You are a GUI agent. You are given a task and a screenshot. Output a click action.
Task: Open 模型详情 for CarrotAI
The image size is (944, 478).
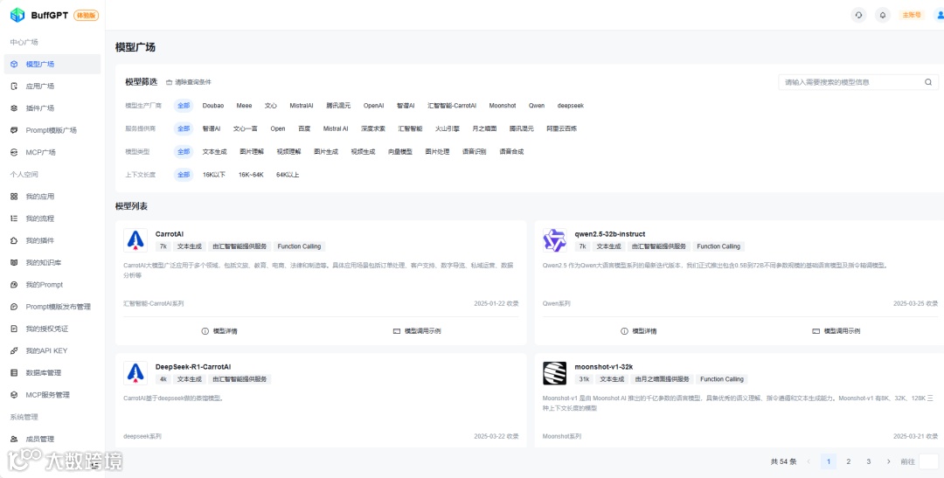coord(219,331)
